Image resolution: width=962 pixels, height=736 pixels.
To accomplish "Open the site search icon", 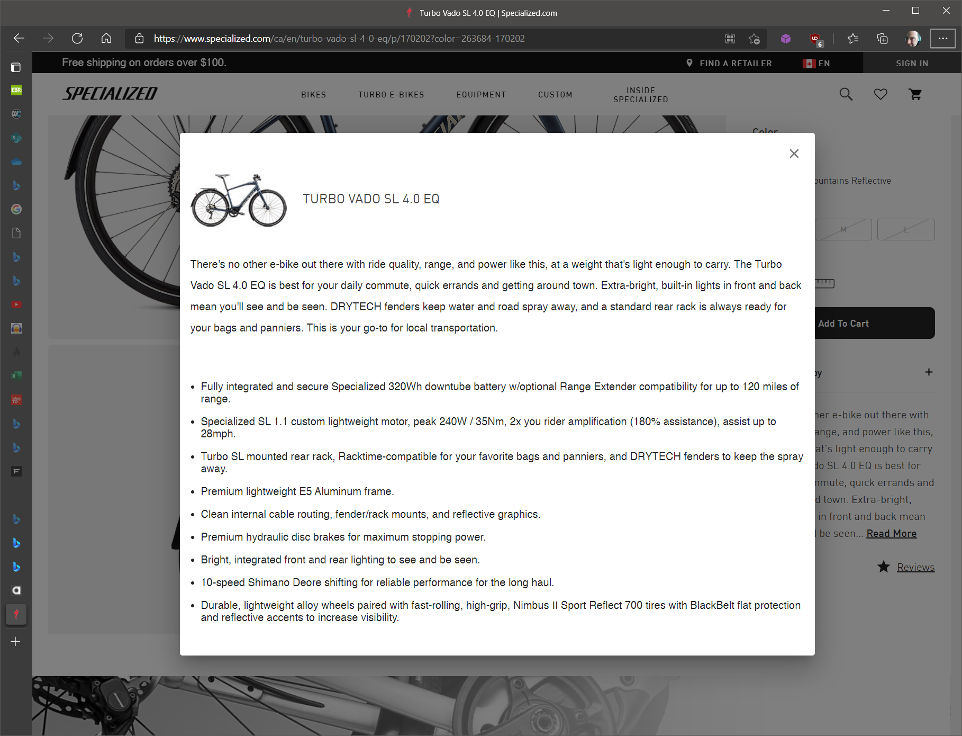I will click(846, 94).
